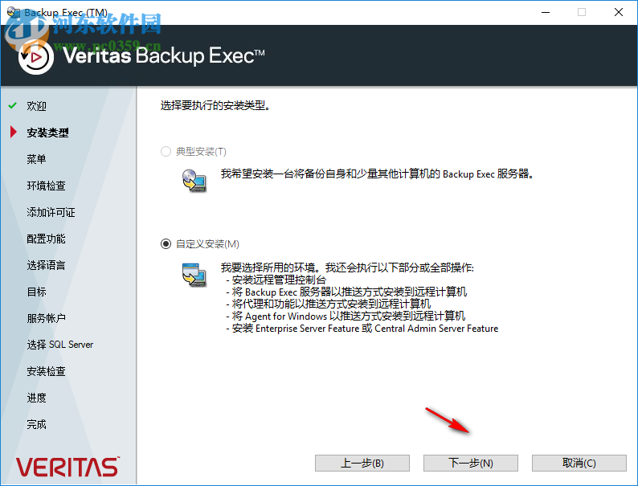The width and height of the screenshot is (638, 486).
Task: Minimize the Backup Exec installer window
Action: [x=546, y=12]
